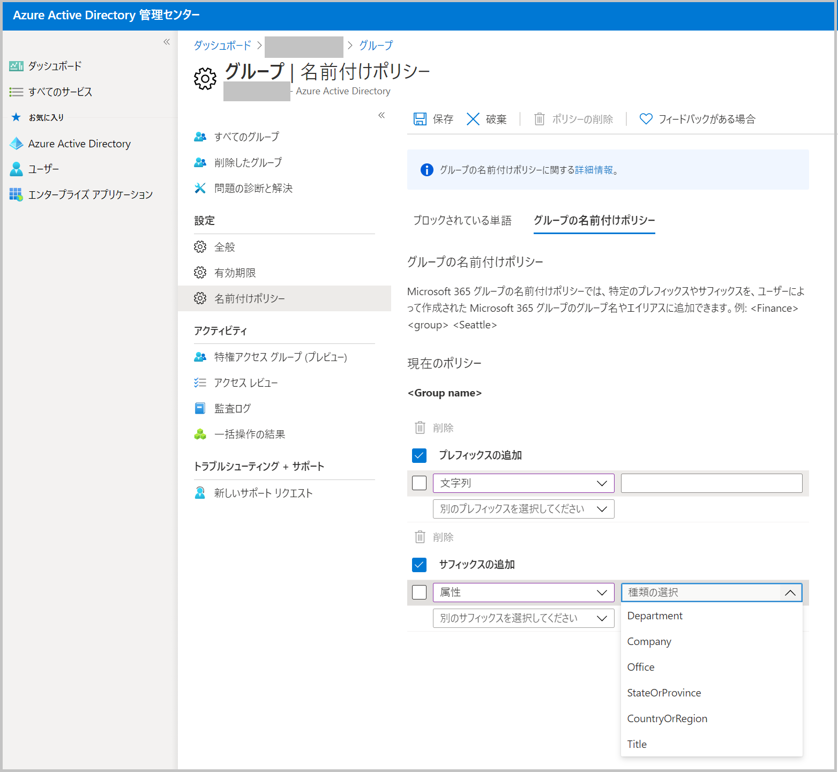This screenshot has height=772, width=838.
Task: Click the すべてのサービス list icon
Action: tap(16, 92)
